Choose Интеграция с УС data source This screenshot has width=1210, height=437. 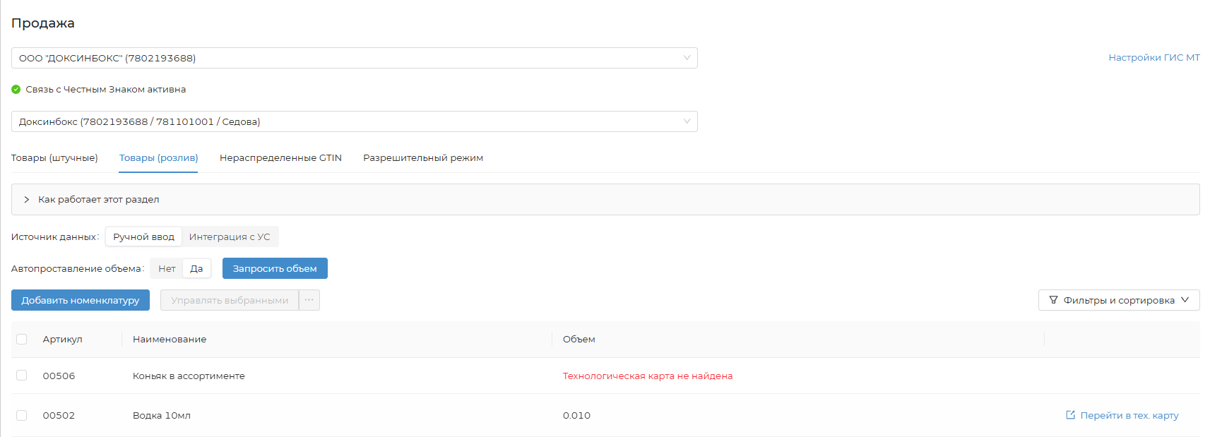click(230, 237)
